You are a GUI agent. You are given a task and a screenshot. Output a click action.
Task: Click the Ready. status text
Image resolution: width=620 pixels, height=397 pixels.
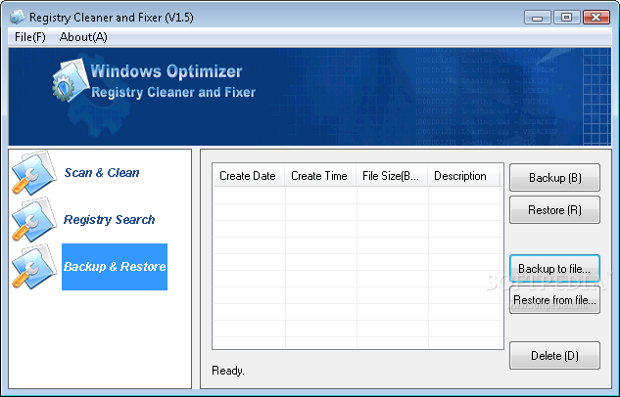pyautogui.click(x=228, y=371)
